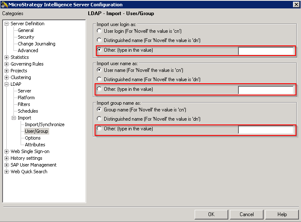Open the Import Attributes category

click(35, 145)
